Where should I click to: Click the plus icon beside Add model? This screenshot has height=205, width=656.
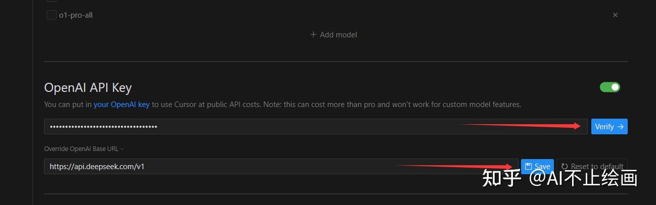[313, 35]
